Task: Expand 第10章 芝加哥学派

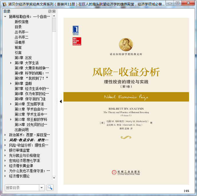Action: pos(11,104)
